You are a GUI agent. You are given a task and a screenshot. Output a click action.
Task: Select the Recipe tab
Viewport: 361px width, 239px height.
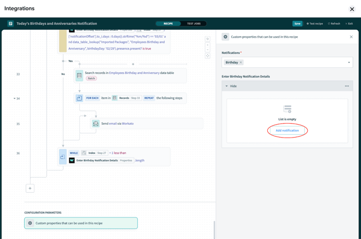click(168, 24)
